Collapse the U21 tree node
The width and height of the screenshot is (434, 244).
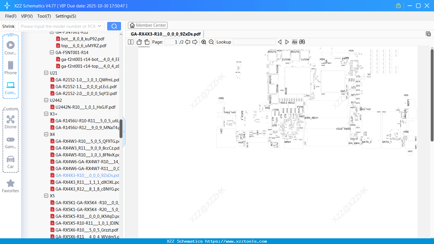click(x=46, y=73)
